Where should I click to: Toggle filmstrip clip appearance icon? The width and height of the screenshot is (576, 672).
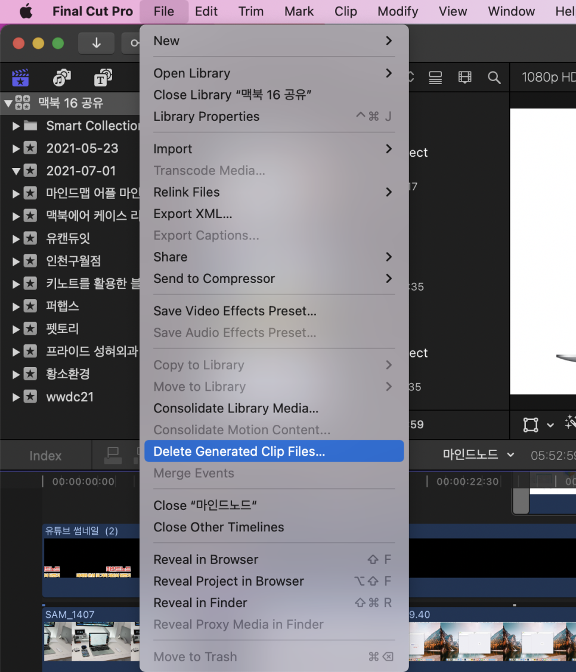pyautogui.click(x=464, y=77)
